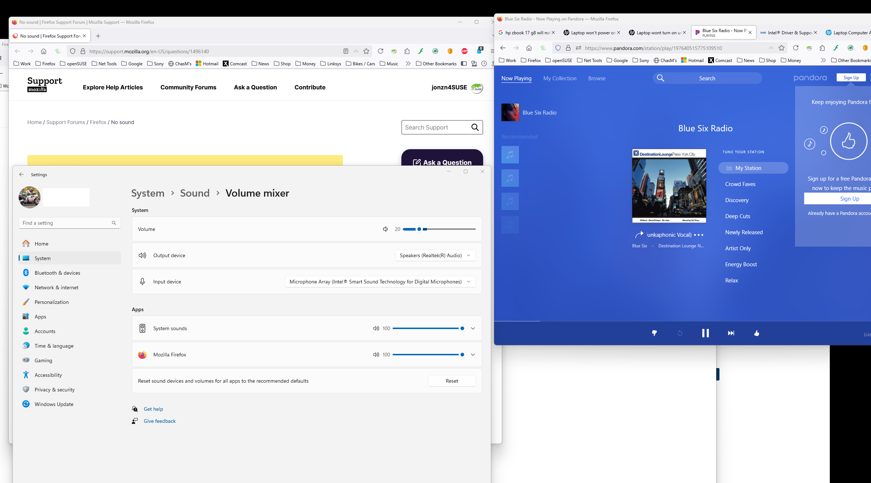Viewport: 871px width, 483px height.
Task: Open Accessibility settings
Action: pyautogui.click(x=69, y=375)
